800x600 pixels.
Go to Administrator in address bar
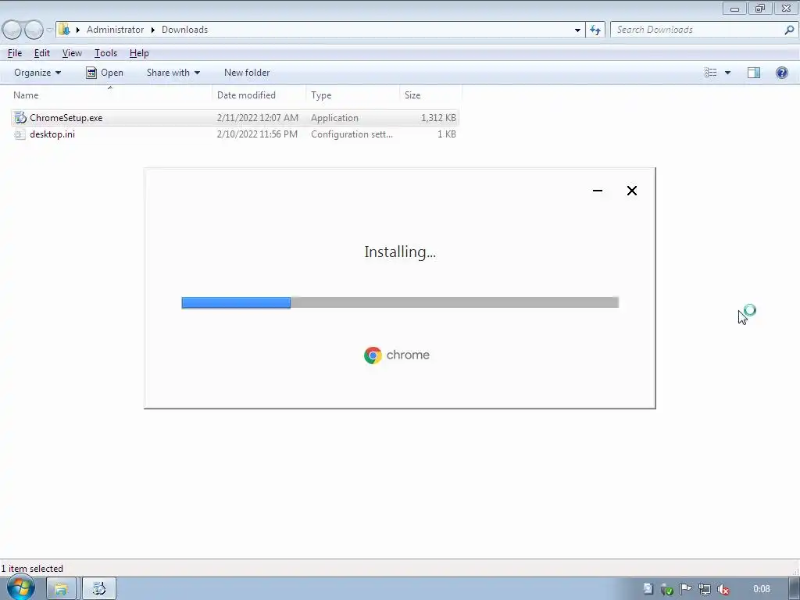point(116,30)
